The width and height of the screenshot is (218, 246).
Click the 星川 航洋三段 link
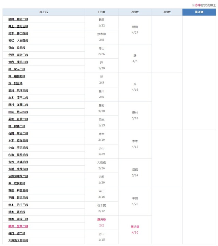point(18,91)
